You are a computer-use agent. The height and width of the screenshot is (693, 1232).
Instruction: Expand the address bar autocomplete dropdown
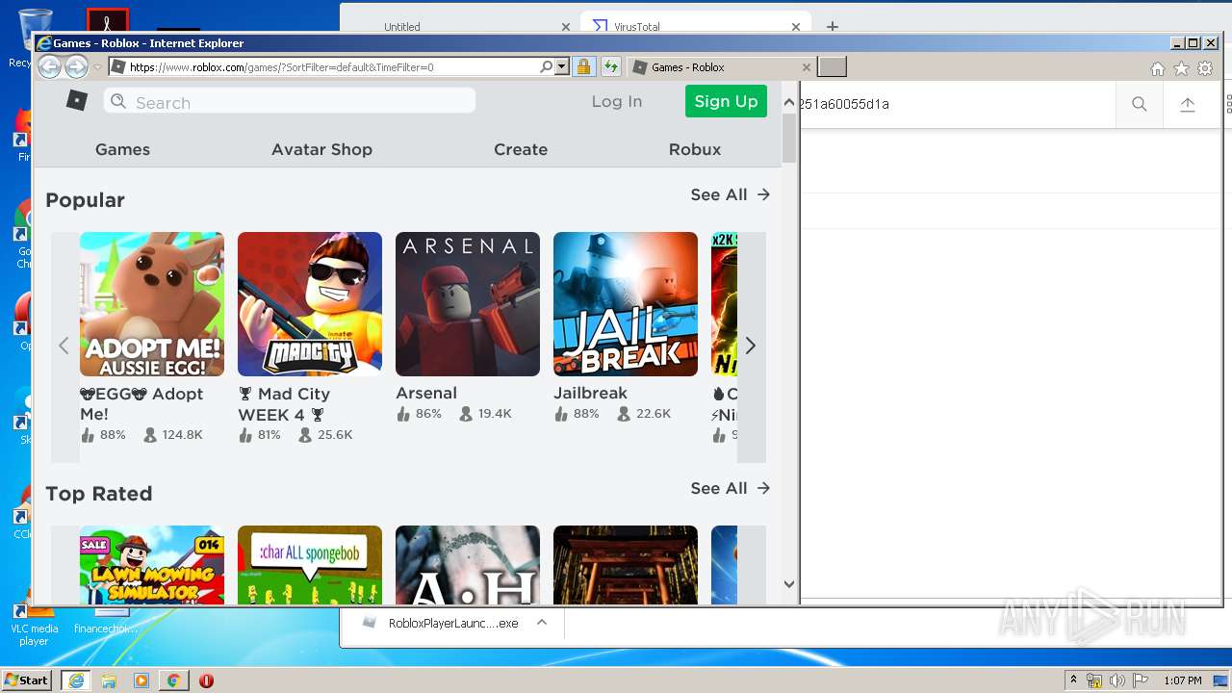point(561,67)
